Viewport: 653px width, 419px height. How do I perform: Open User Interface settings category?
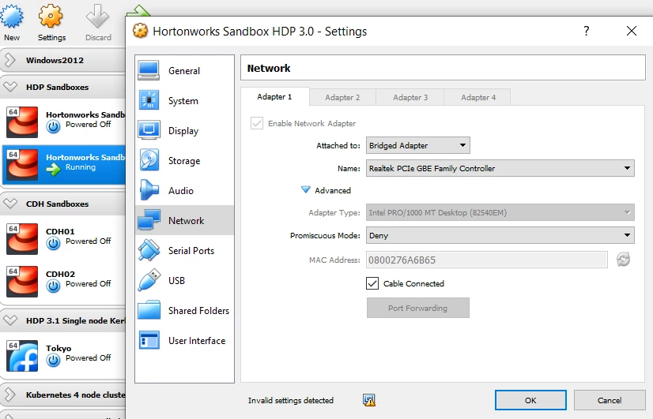pos(184,340)
